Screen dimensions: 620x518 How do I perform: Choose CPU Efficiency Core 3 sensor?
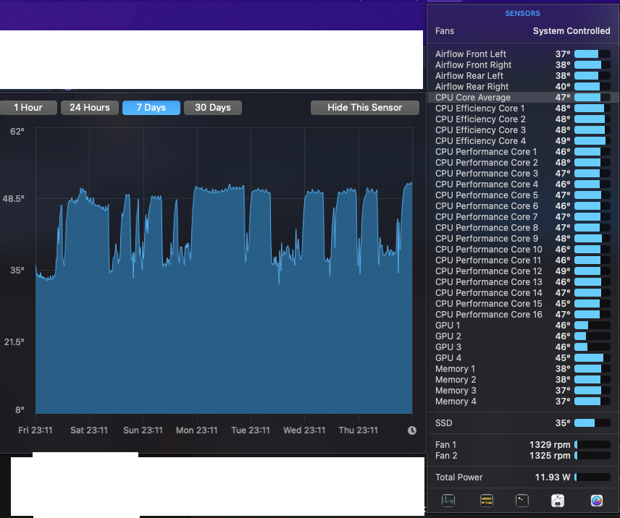(523, 130)
